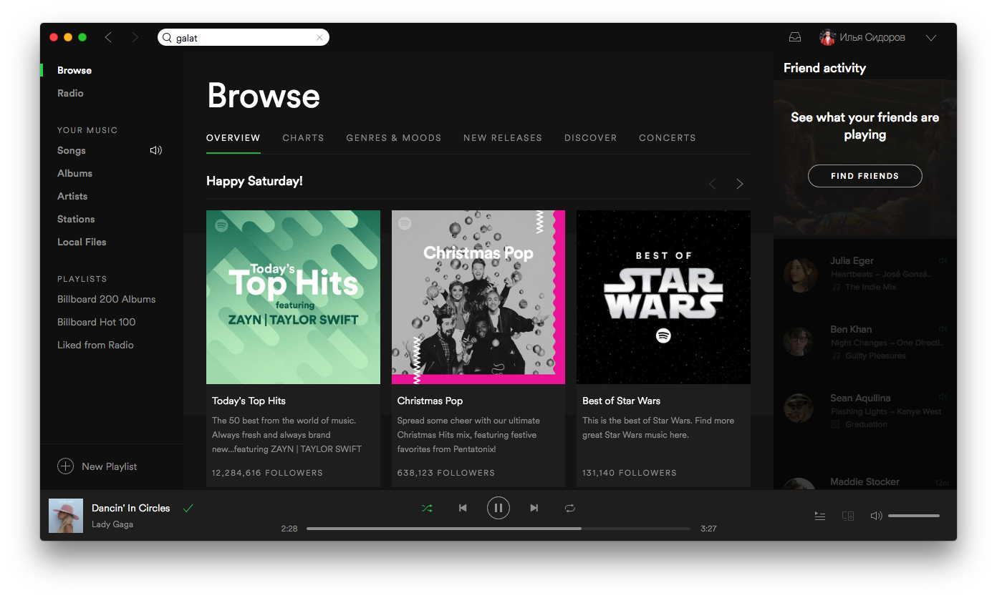The image size is (997, 598).
Task: Switch to the Overview tab
Action: 233,137
